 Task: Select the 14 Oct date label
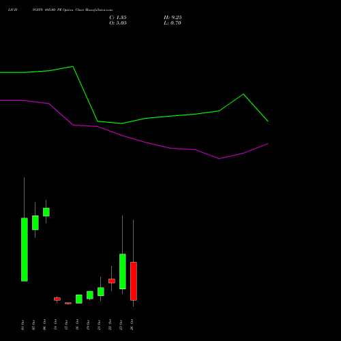(55, 325)
